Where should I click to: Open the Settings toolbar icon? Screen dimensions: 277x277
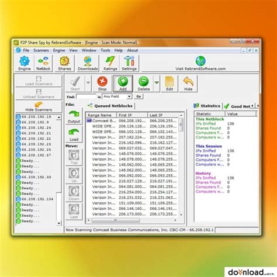click(x=129, y=63)
